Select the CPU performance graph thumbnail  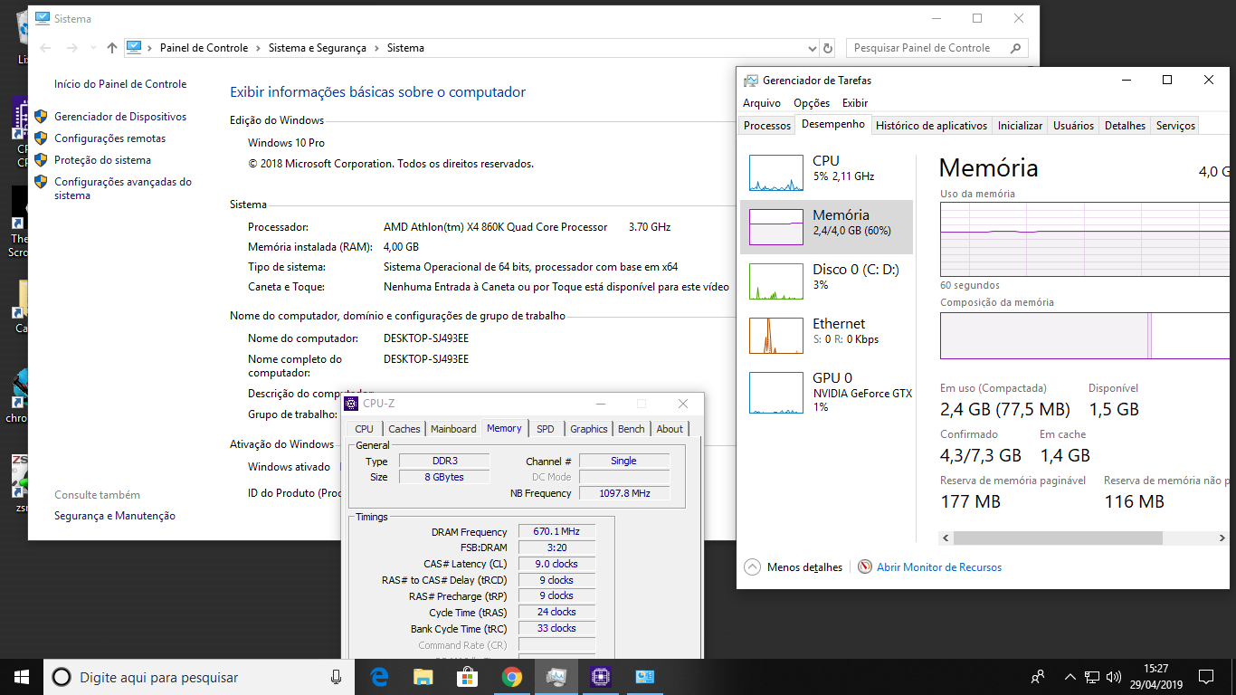[x=775, y=173]
